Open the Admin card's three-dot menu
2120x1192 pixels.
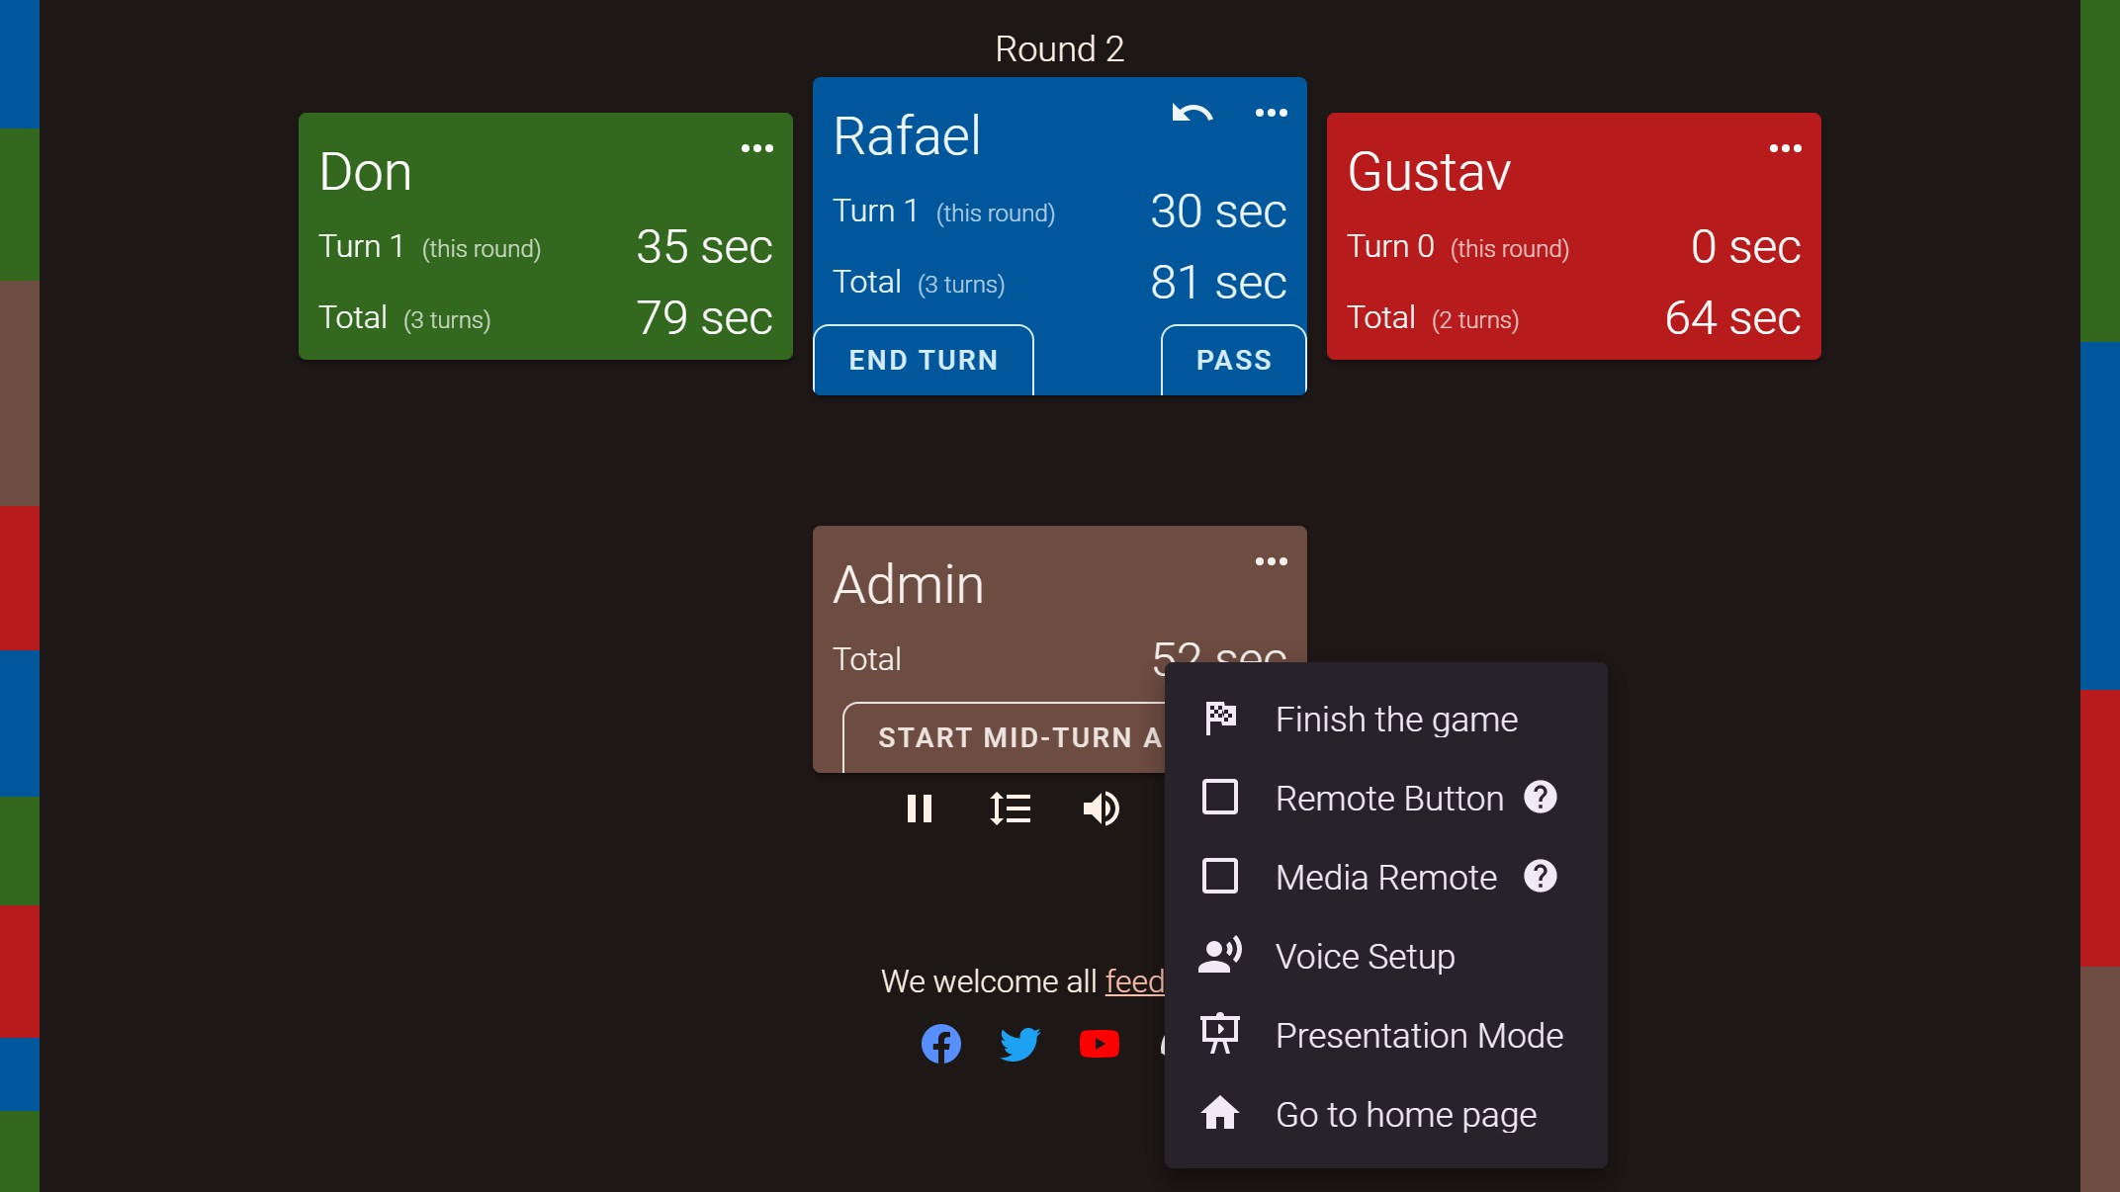[1271, 561]
